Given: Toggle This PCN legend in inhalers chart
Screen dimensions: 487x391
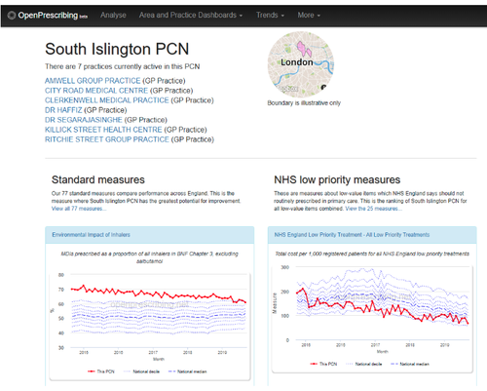Looking at the screenshot, I should point(101,371).
